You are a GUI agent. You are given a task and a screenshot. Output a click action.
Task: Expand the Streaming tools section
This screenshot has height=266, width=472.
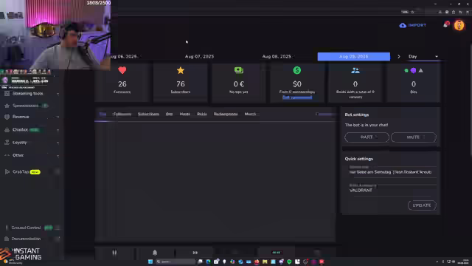[58, 94]
